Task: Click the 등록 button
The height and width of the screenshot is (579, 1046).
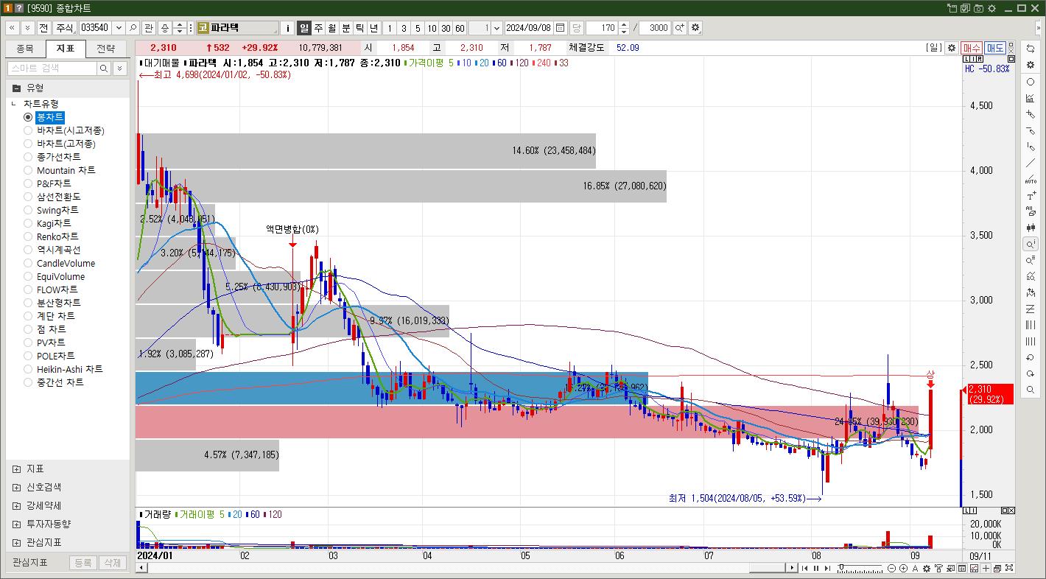Action: pyautogui.click(x=83, y=563)
